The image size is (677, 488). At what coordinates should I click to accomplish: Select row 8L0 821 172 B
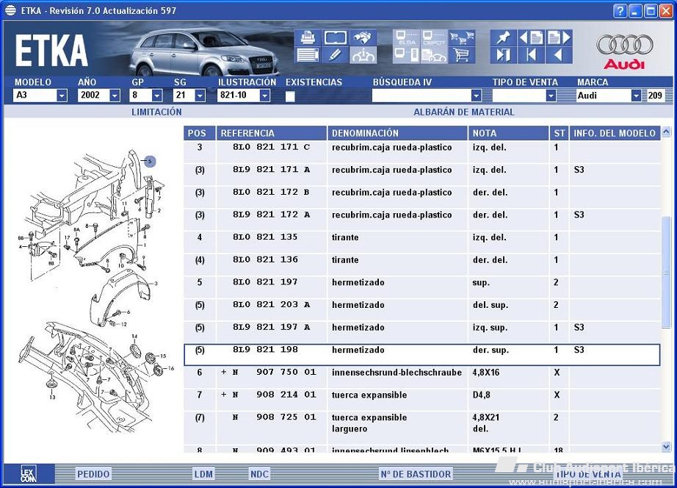pos(421,197)
